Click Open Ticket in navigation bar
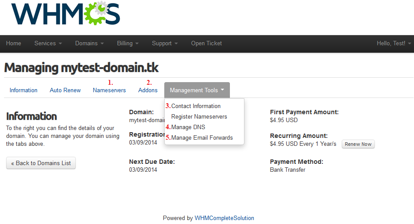414x224 pixels. point(206,43)
